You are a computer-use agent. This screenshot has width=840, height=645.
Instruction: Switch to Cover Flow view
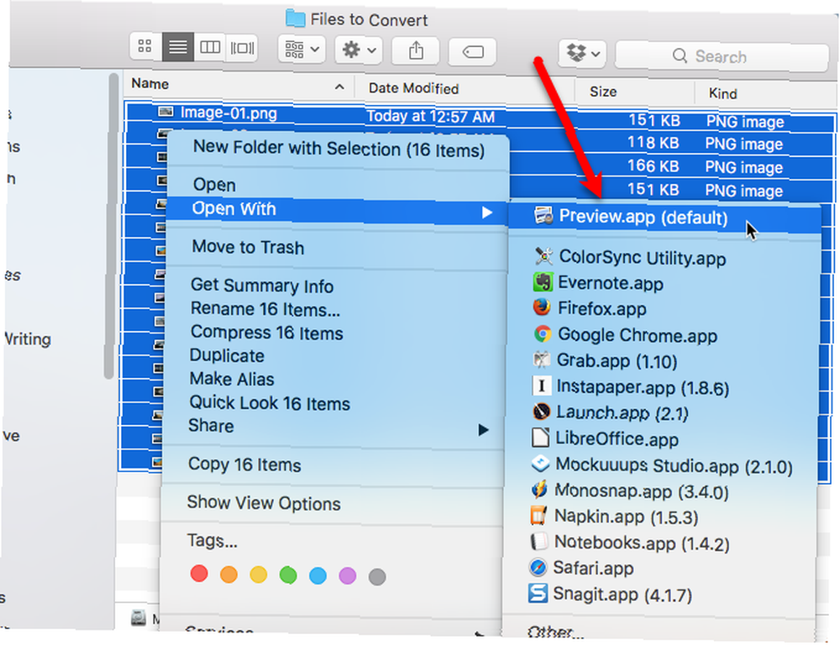coord(242,48)
